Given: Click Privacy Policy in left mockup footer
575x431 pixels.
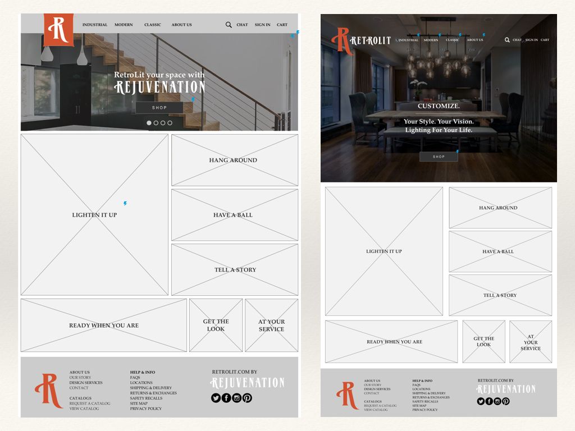Looking at the screenshot, I should 145,409.
